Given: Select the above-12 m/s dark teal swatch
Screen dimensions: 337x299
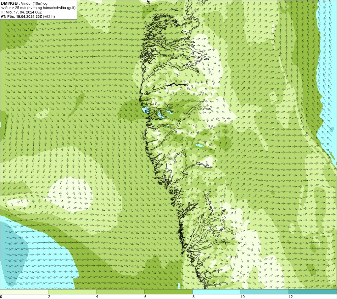Looking at the screenshot, I should pyautogui.click(x=313, y=292).
